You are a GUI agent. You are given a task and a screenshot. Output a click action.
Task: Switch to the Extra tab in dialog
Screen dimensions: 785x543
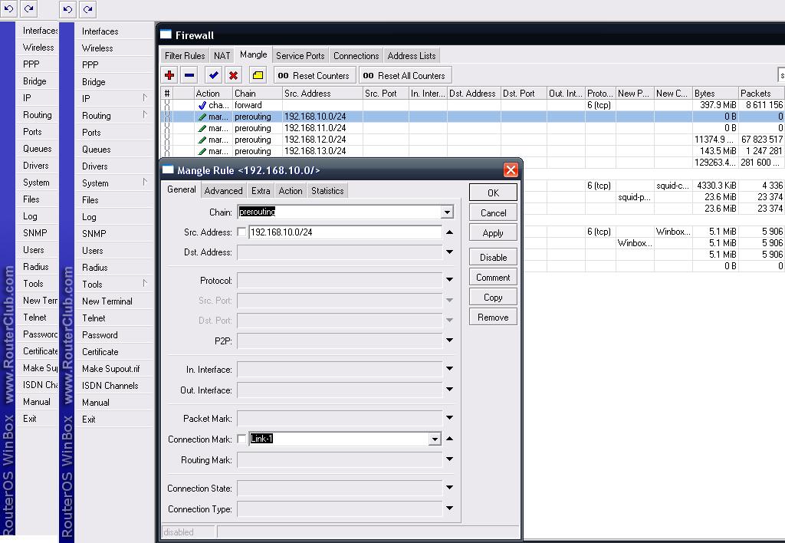[x=261, y=190]
